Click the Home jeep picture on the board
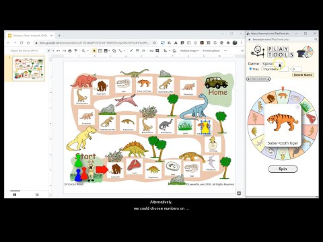323x242 pixels. click(x=216, y=83)
